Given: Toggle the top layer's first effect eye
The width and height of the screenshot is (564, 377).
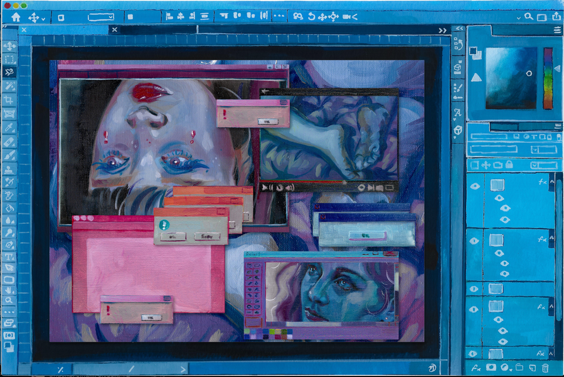Looking at the screenshot, I should click(x=499, y=198).
